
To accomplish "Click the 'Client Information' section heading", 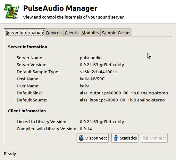I will (27, 111).
